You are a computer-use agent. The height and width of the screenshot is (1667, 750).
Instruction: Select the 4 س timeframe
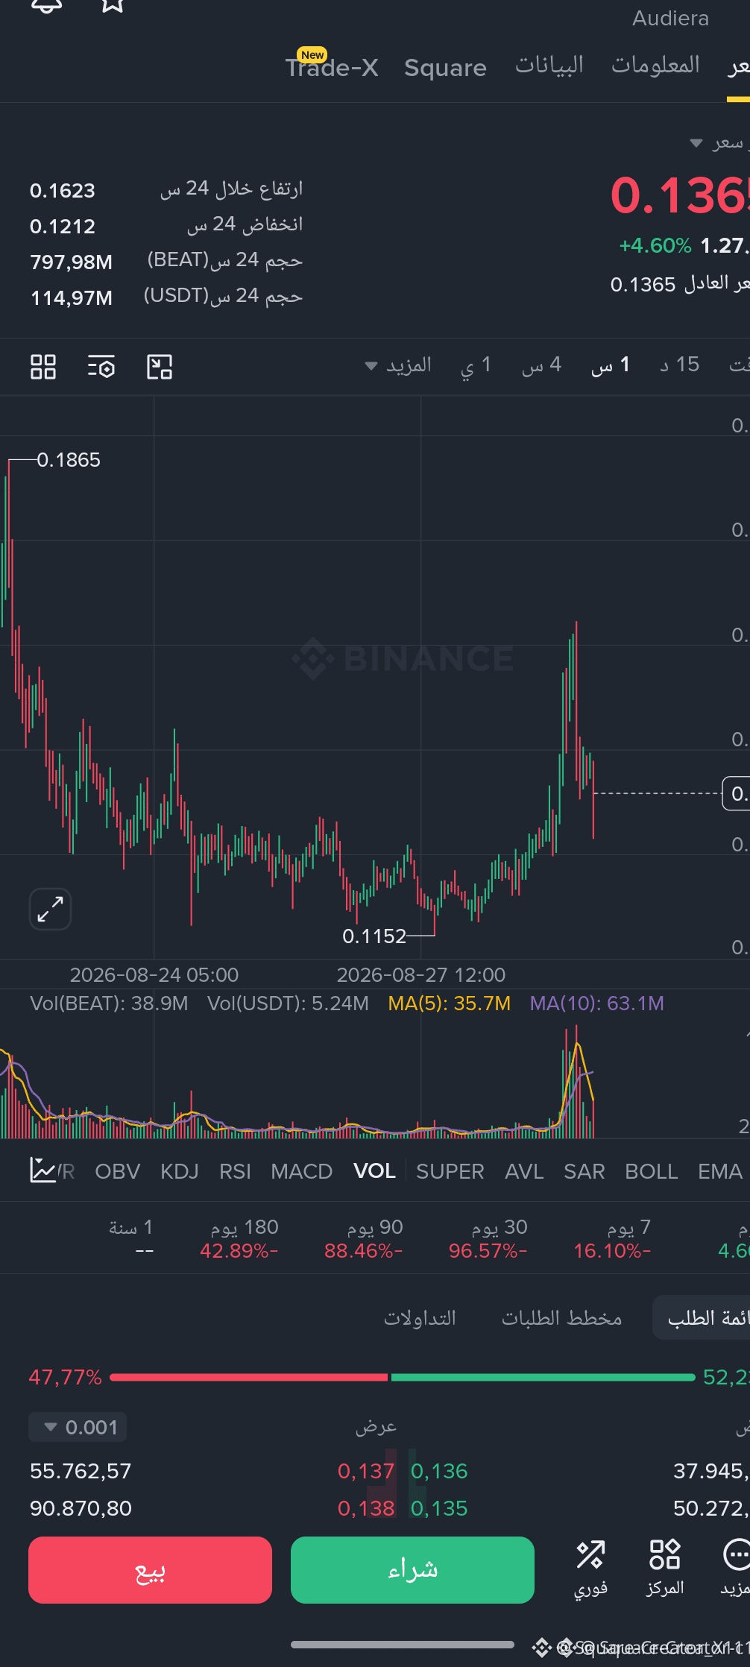(x=541, y=365)
